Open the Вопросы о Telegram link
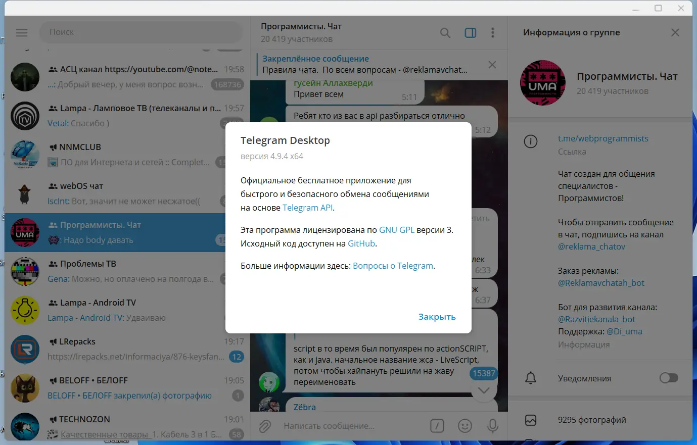The image size is (697, 445). pos(393,266)
